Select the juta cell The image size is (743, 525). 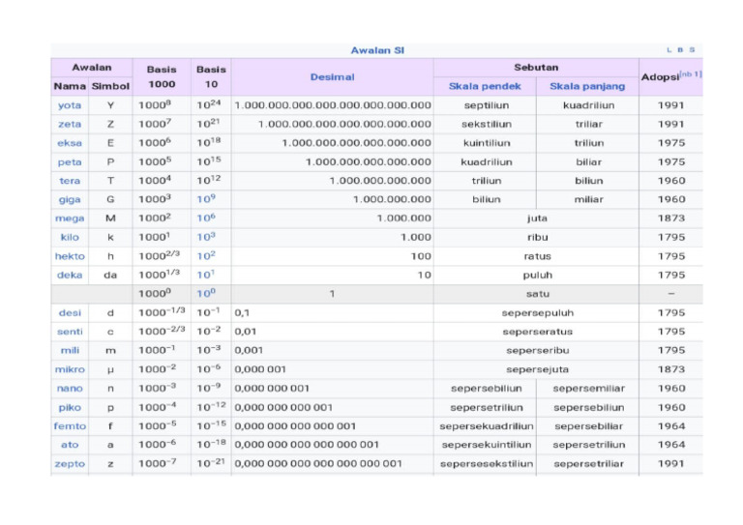pyautogui.click(x=537, y=219)
